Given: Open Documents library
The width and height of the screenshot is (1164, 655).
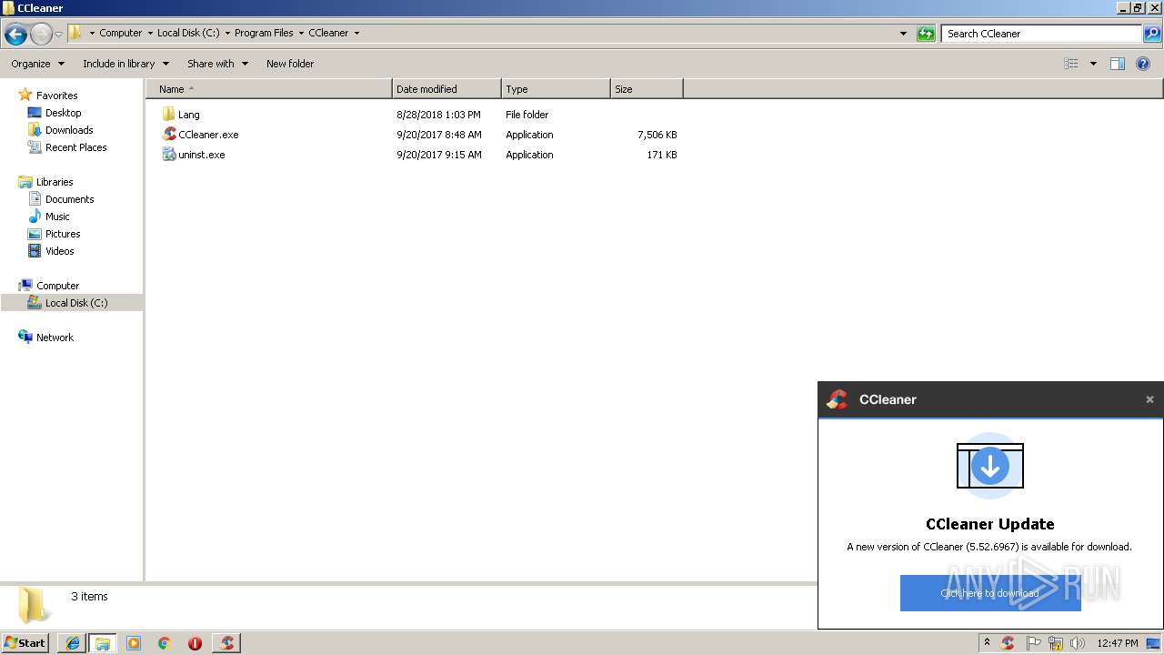Looking at the screenshot, I should [x=69, y=199].
